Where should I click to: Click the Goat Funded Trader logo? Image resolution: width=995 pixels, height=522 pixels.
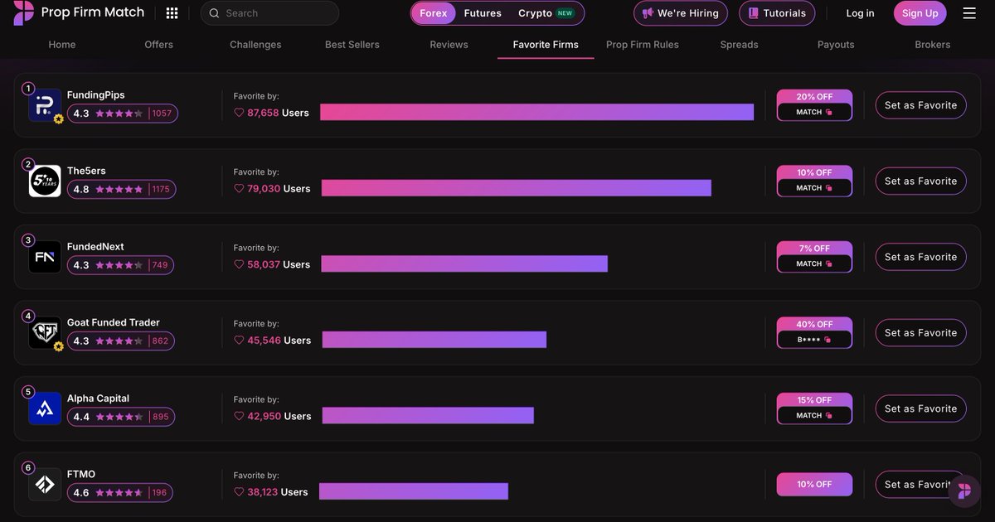45,332
